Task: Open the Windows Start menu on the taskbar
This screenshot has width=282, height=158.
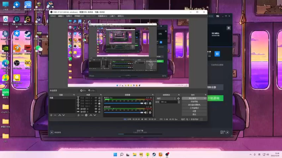Action: (115, 154)
